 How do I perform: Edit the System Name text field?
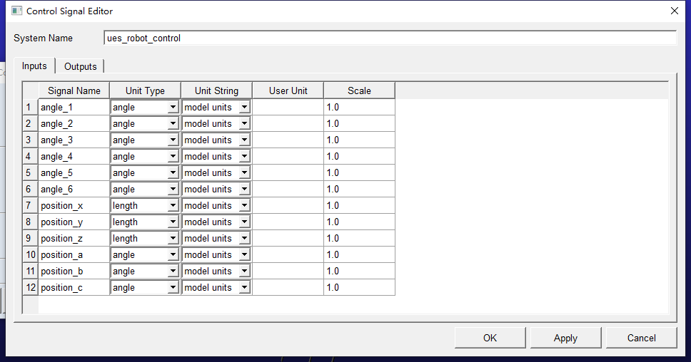tap(389, 38)
